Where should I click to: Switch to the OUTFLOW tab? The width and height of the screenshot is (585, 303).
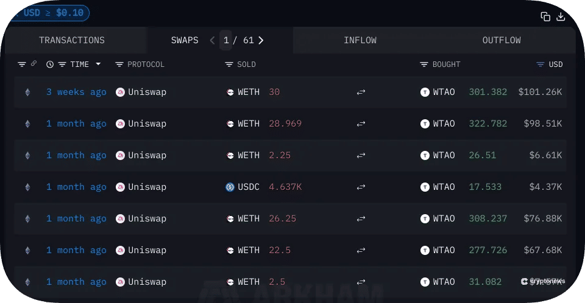(x=502, y=40)
